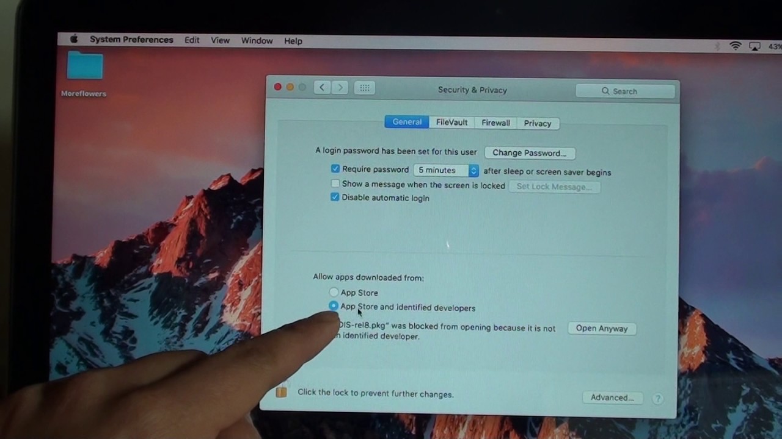Click the Set Lock Message button

point(554,187)
